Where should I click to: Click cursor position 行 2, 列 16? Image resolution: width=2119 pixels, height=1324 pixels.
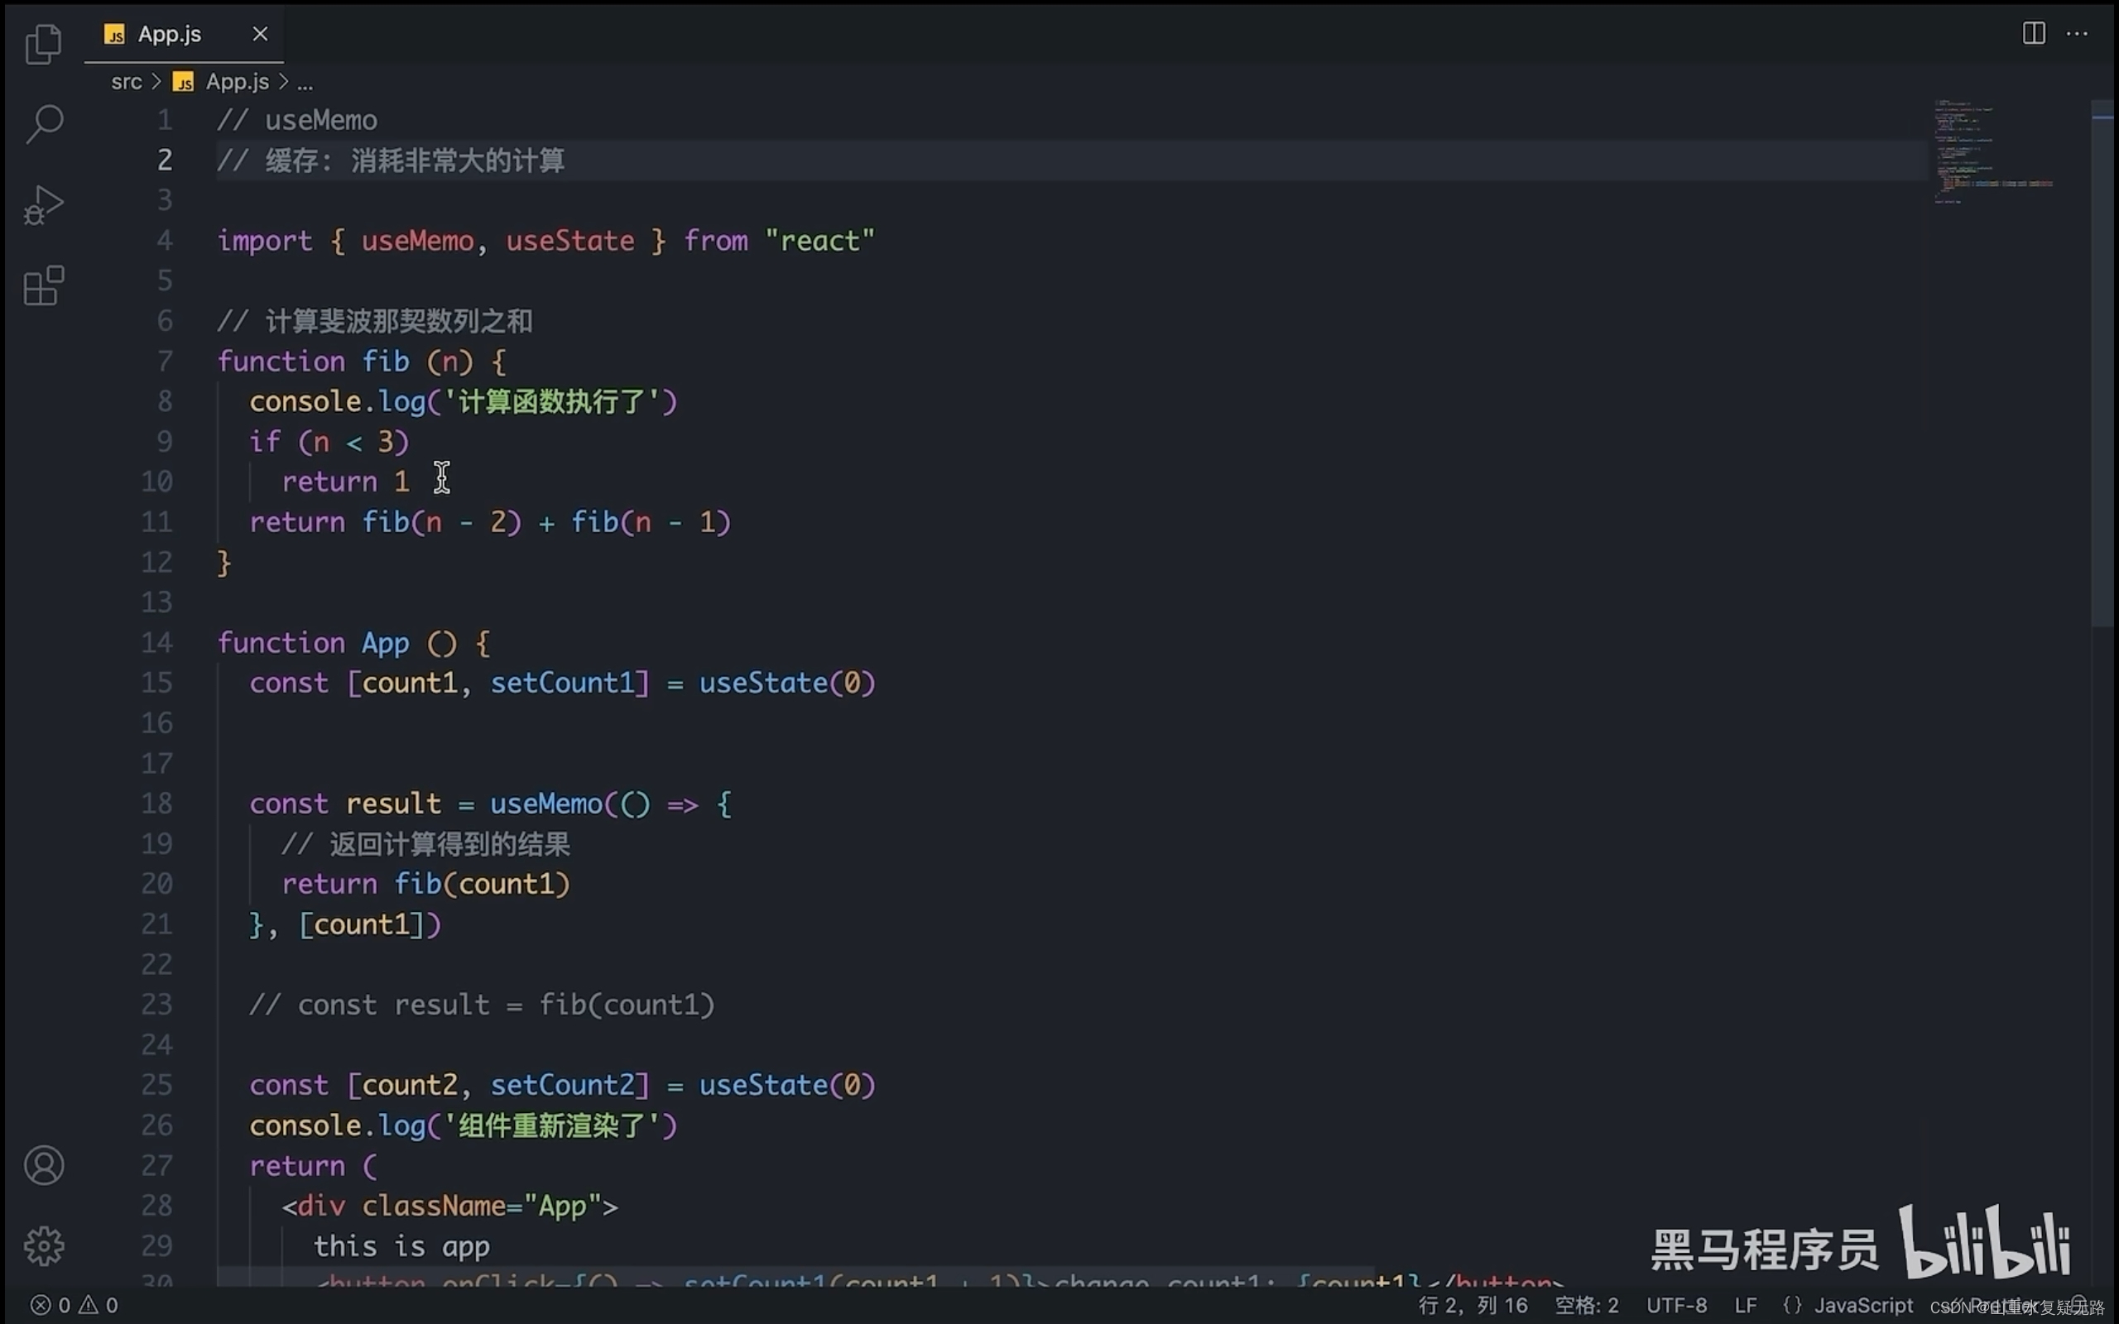[x=1473, y=1305]
